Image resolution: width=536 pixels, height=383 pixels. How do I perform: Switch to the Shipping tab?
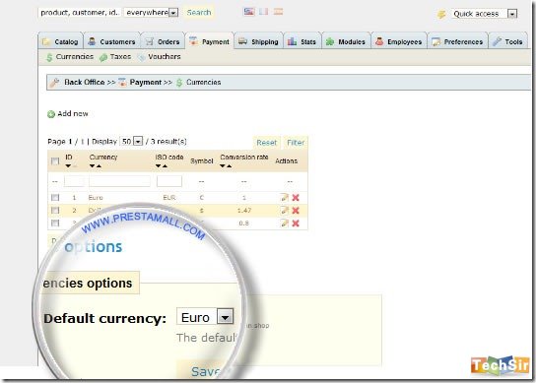coord(259,41)
